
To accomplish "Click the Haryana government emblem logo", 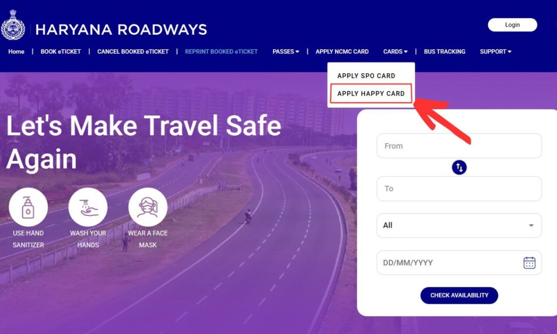I will coord(13,25).
